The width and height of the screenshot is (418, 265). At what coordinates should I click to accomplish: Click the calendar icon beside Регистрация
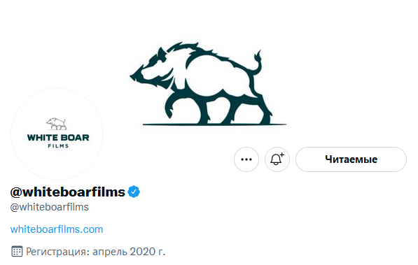coord(17,252)
